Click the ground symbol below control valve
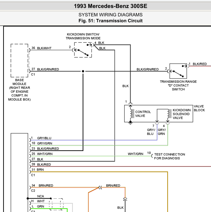This screenshot has width=211, height=212. coord(130,123)
